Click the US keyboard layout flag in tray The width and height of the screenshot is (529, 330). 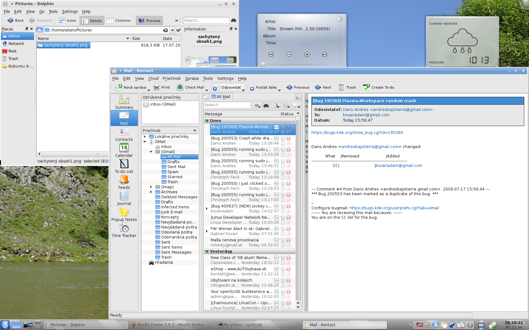420,325
